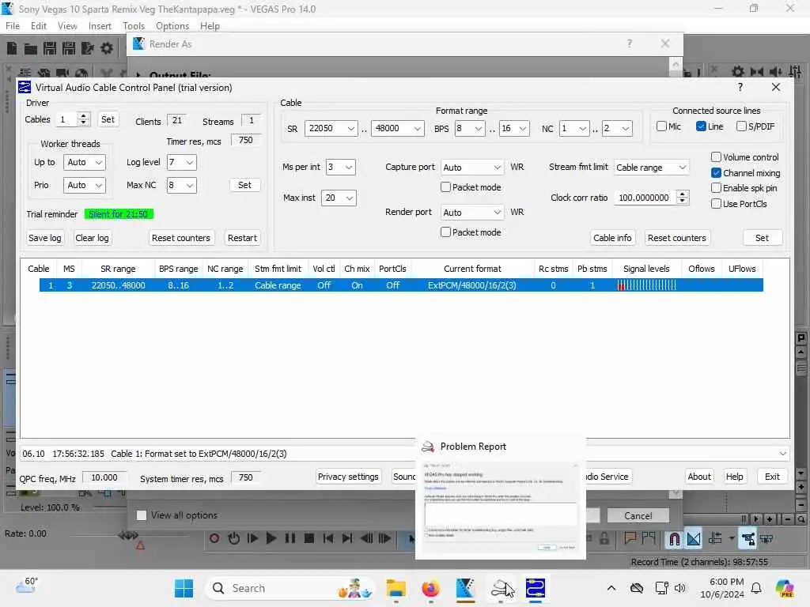Viewport: 810px width, 607px height.
Task: Open the Insert menu in VEGAS
Action: [100, 26]
